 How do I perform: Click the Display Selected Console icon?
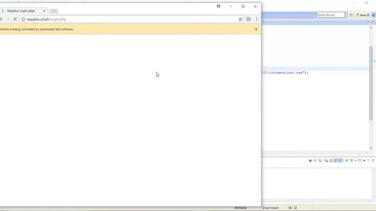[x=351, y=161]
